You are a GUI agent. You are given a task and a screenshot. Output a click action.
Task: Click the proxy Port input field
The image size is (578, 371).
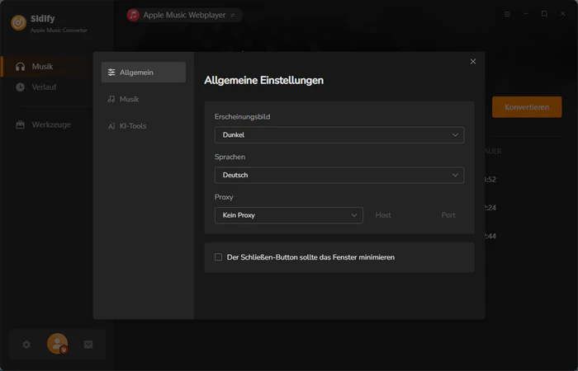click(448, 215)
